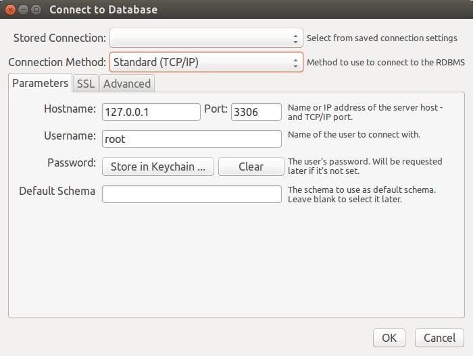Clear the stored password
The width and height of the screenshot is (473, 356).
pos(251,167)
